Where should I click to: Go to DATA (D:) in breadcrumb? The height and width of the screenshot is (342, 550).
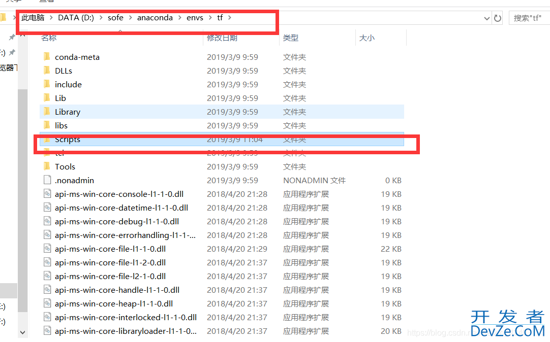76,17
